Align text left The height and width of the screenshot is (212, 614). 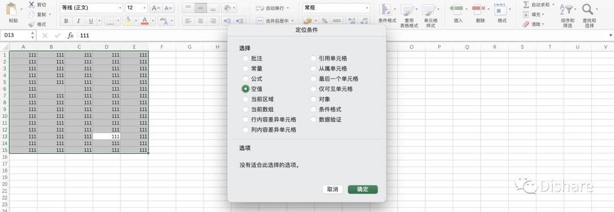pos(188,21)
